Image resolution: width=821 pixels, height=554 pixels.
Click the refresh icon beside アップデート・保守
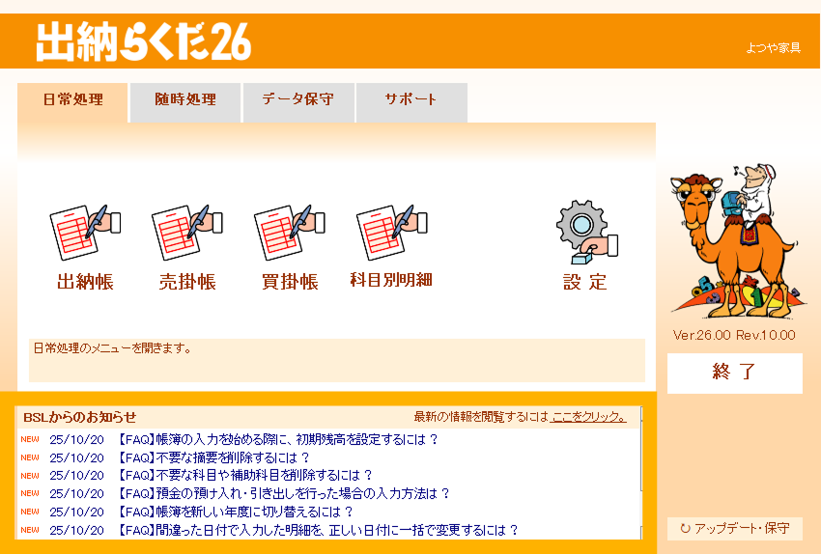(685, 528)
